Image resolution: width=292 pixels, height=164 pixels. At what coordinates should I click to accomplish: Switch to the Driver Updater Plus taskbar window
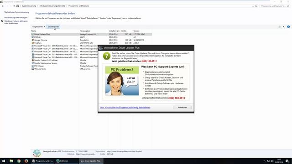91,161
